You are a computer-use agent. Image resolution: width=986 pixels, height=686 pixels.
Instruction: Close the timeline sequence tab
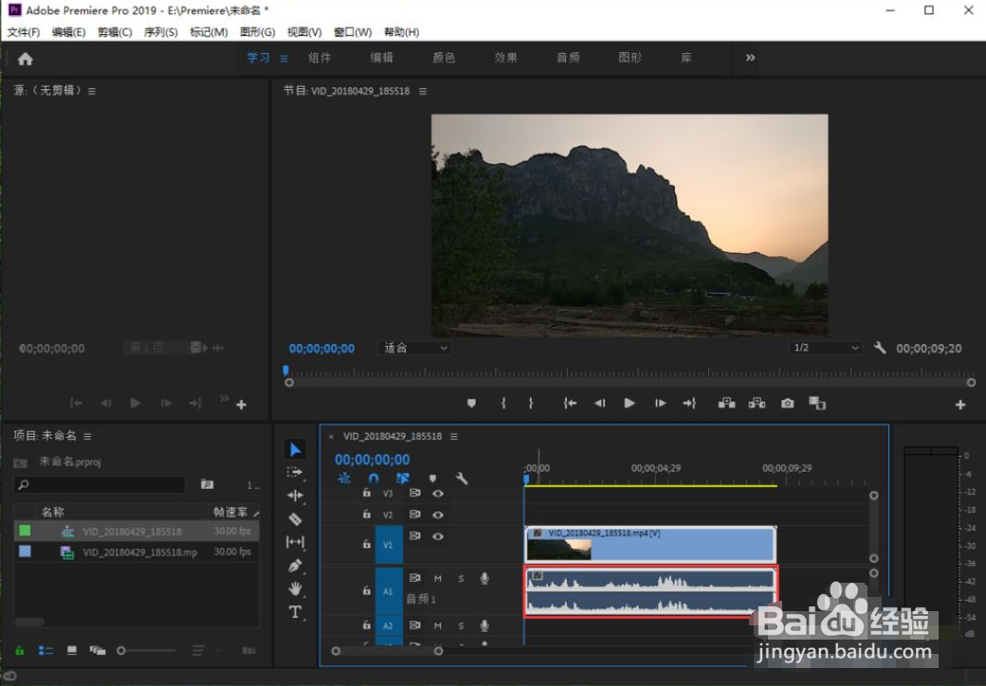click(331, 436)
